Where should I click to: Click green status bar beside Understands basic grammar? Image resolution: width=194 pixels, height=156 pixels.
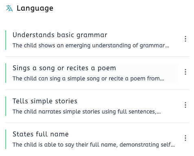(6, 40)
